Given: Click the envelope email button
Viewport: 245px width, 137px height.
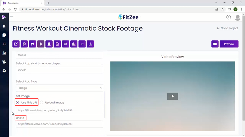Looking at the screenshot, I should coord(215,44).
